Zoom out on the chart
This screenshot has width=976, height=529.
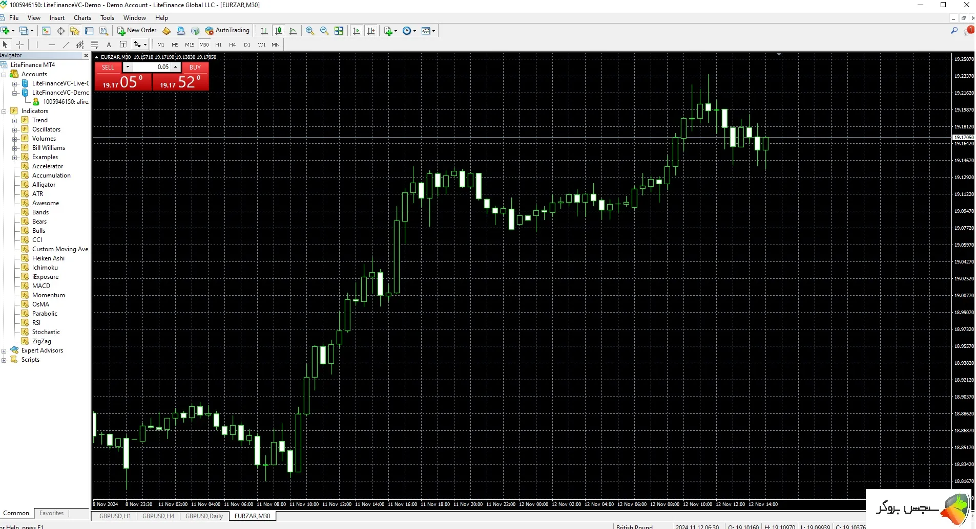(x=324, y=31)
